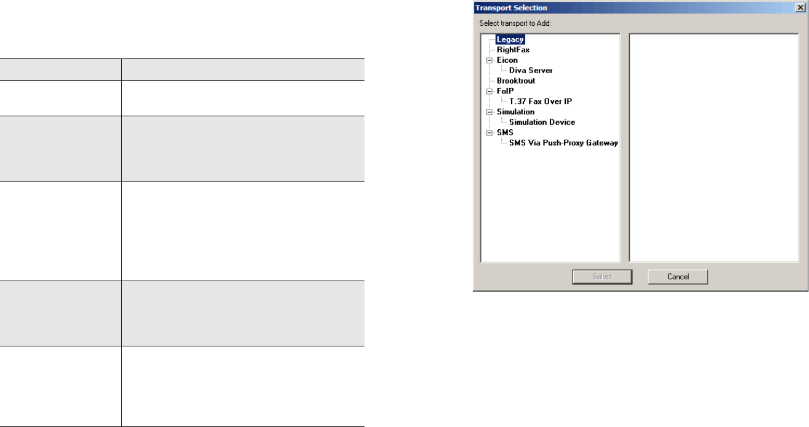Select SMS Via Push-Proxy Gateway
809x427 pixels.
click(x=563, y=143)
